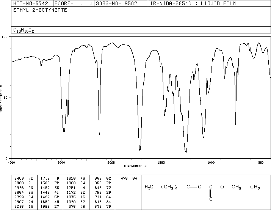
Task: Click the carbonyl absorption minimum near 1712
Action: click(x=140, y=150)
